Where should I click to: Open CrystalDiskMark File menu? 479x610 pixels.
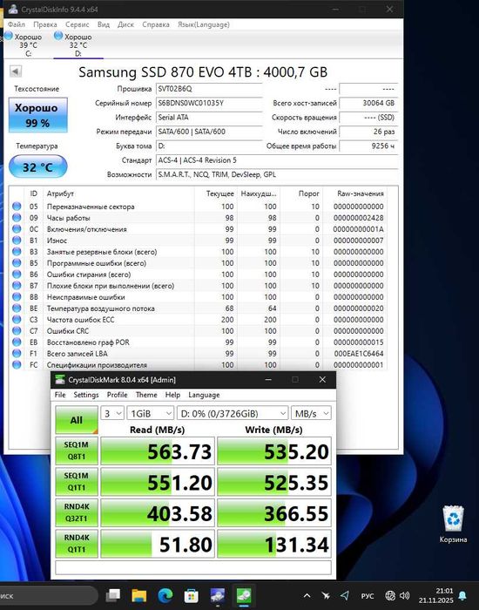(x=60, y=395)
